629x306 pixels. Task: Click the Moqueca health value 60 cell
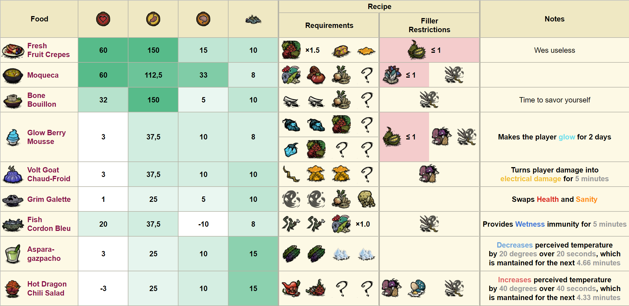(x=103, y=75)
